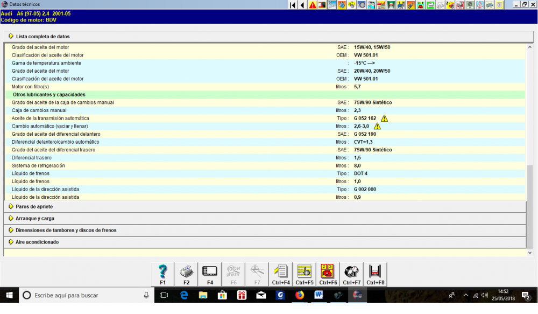Open the Microsoft Store taskbar icon
Viewport: 538px width, 314px height.
click(222, 295)
